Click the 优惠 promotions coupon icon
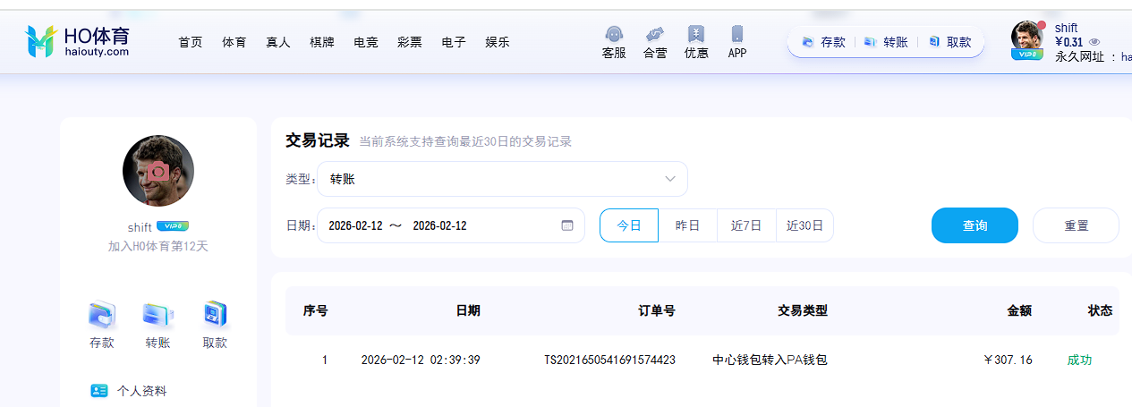This screenshot has height=407, width=1132. [x=696, y=35]
